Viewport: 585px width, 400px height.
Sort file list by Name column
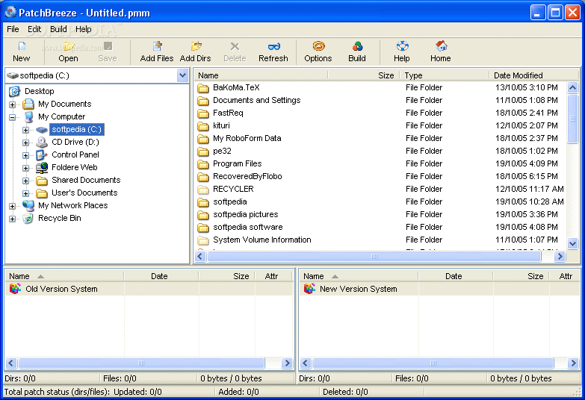tap(261, 75)
